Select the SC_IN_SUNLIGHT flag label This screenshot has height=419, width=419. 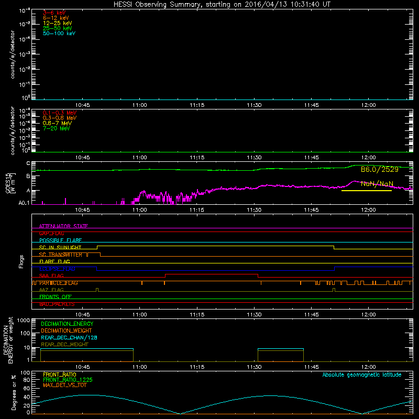coord(60,247)
